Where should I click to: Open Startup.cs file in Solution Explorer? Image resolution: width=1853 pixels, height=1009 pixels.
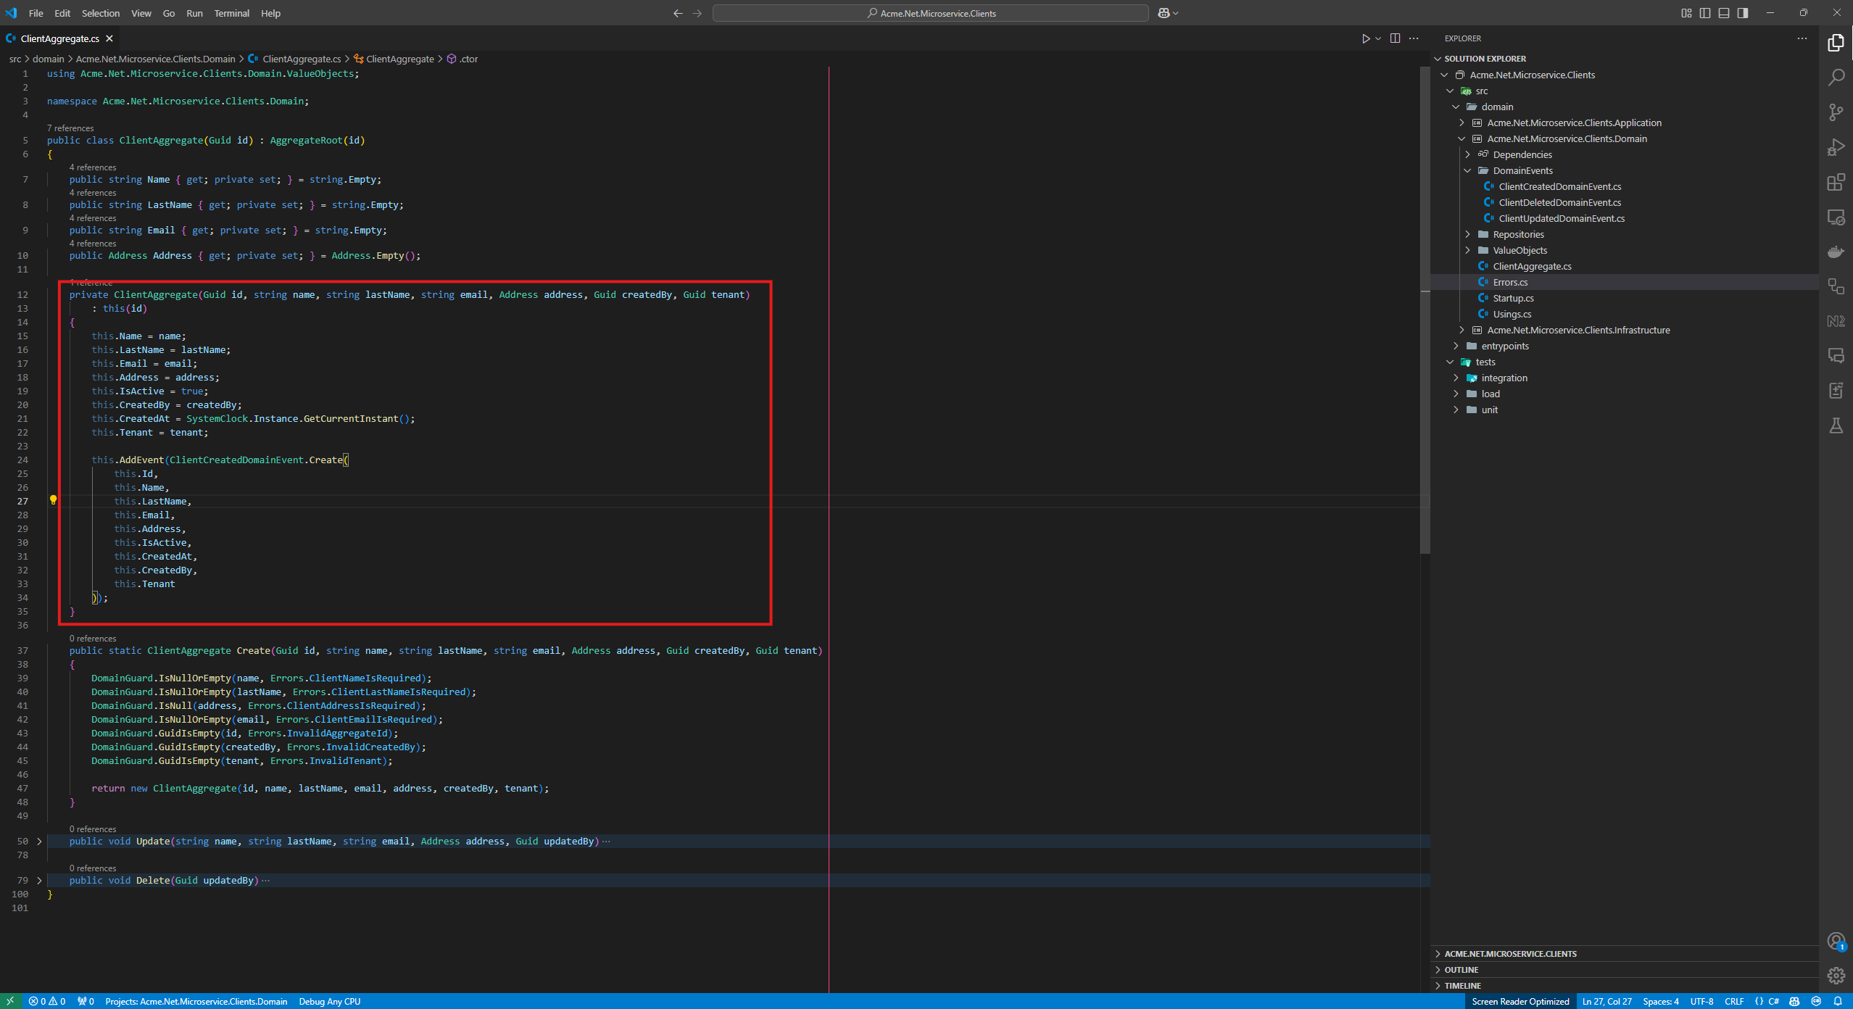click(x=1513, y=298)
